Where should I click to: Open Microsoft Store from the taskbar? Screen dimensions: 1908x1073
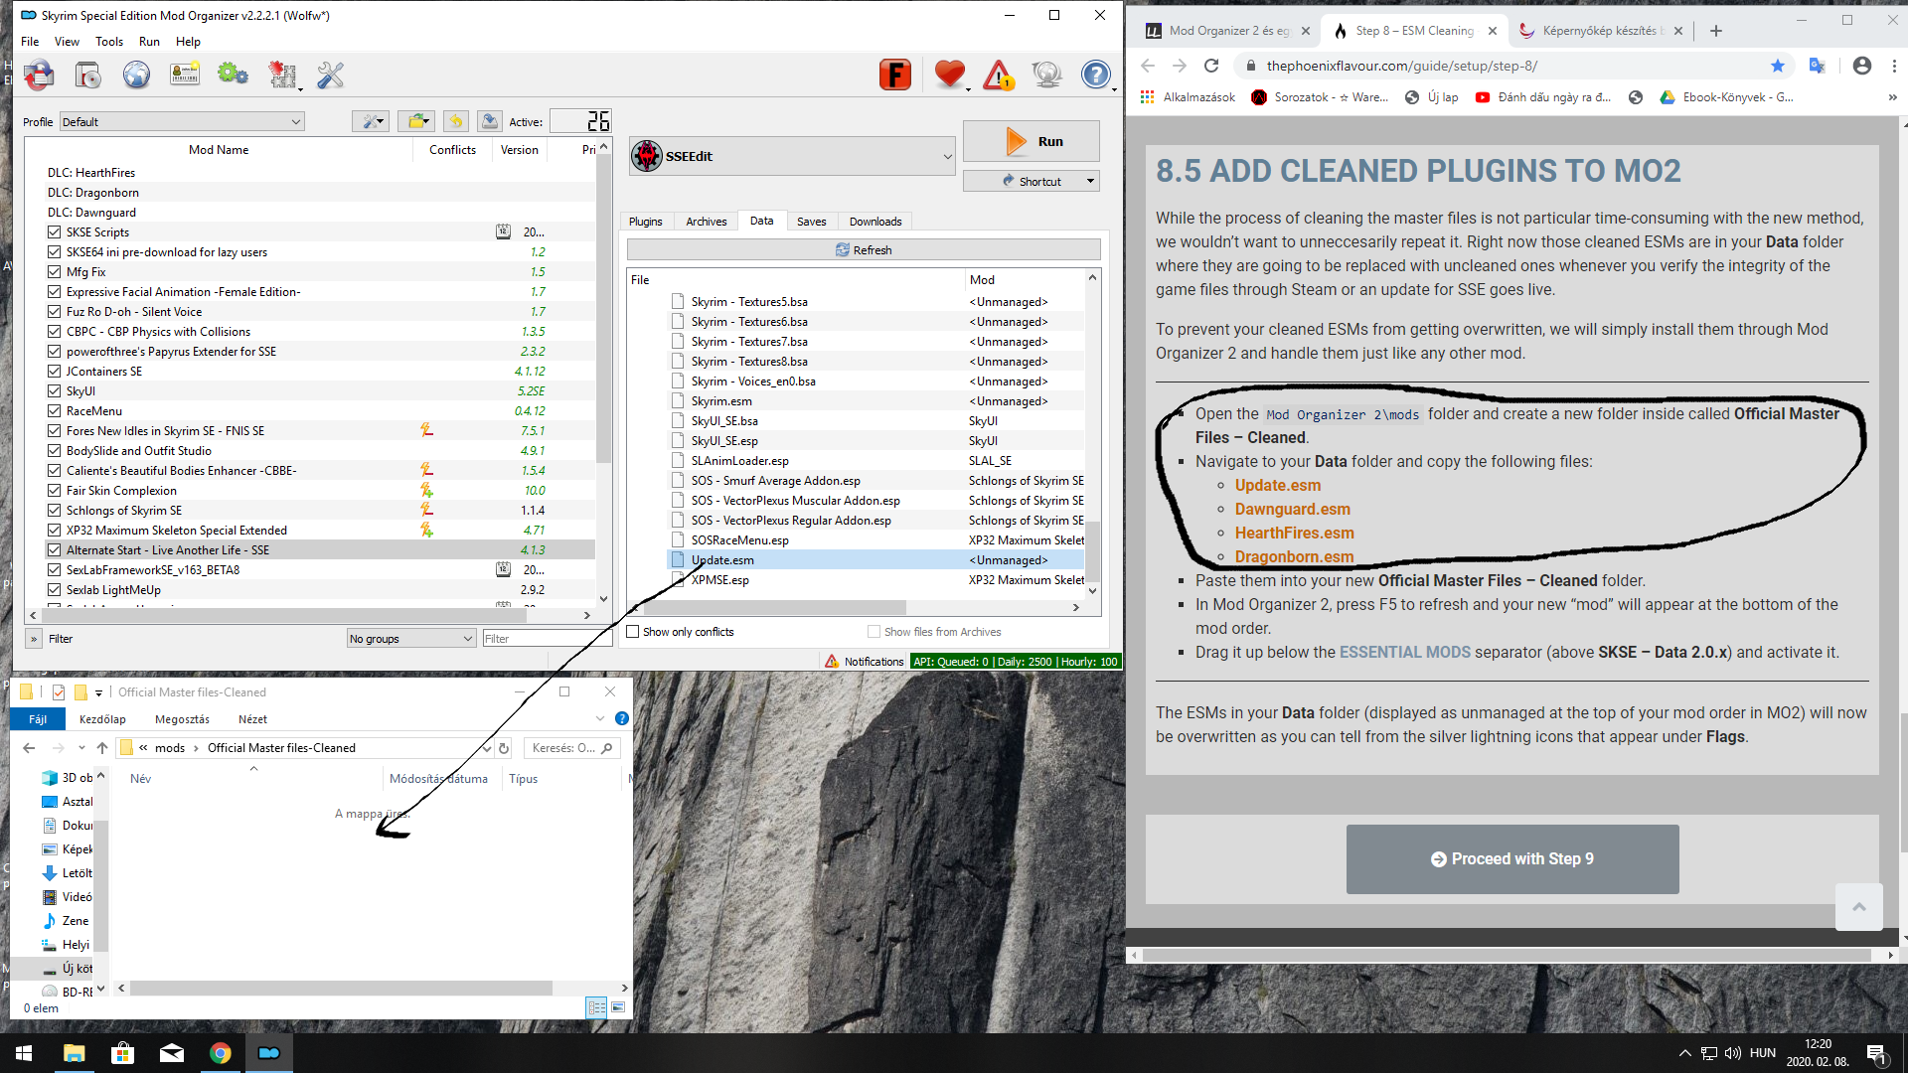tap(123, 1053)
